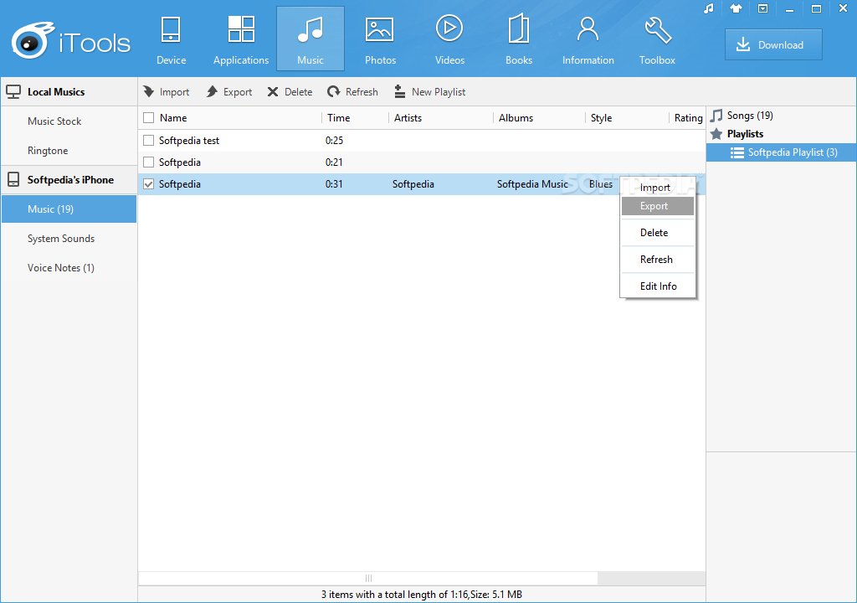The image size is (857, 603).
Task: Toggle the select-all checkbox beside Name
Action: [x=149, y=117]
